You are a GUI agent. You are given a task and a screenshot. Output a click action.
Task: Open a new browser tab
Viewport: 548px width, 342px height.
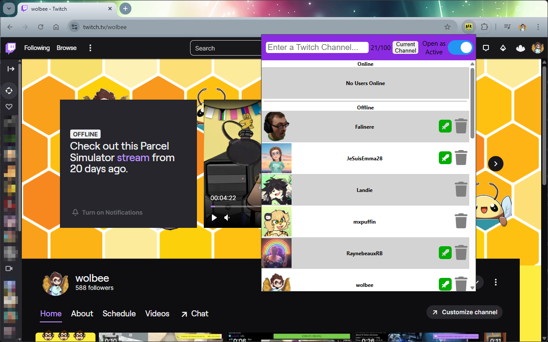125,9
